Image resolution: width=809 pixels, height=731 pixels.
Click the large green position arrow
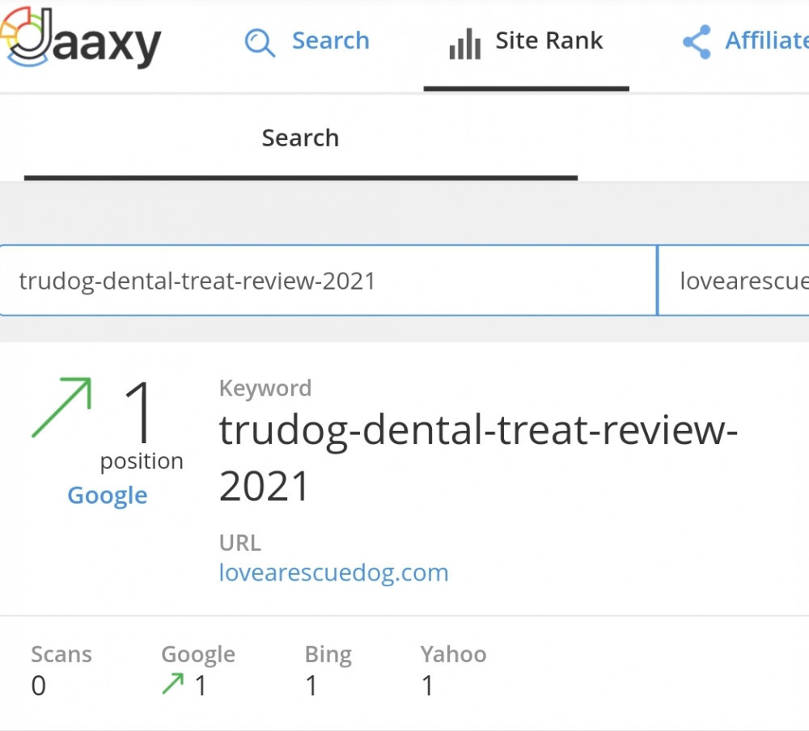[62, 408]
